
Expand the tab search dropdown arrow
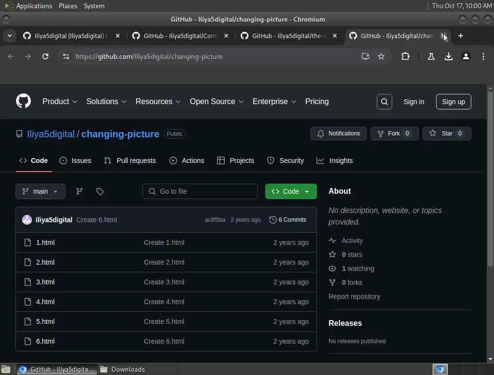coord(10,36)
